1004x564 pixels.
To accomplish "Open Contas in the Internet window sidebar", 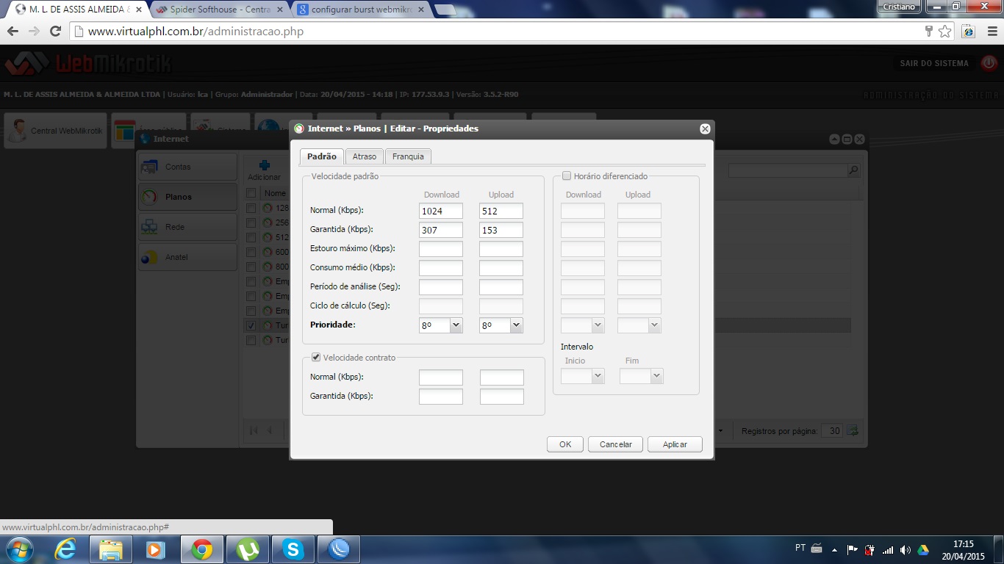I will 187,167.
